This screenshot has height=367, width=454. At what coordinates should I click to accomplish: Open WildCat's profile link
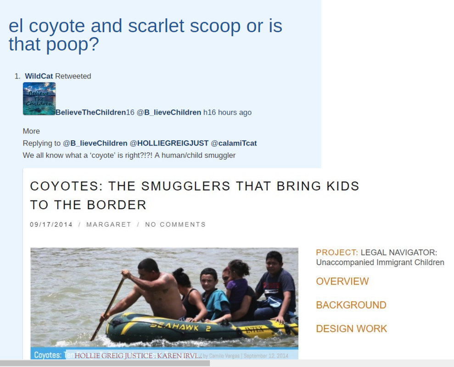pos(39,76)
